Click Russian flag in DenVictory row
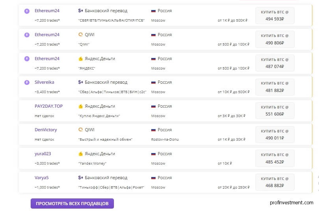This screenshot has height=211, width=319. click(153, 130)
